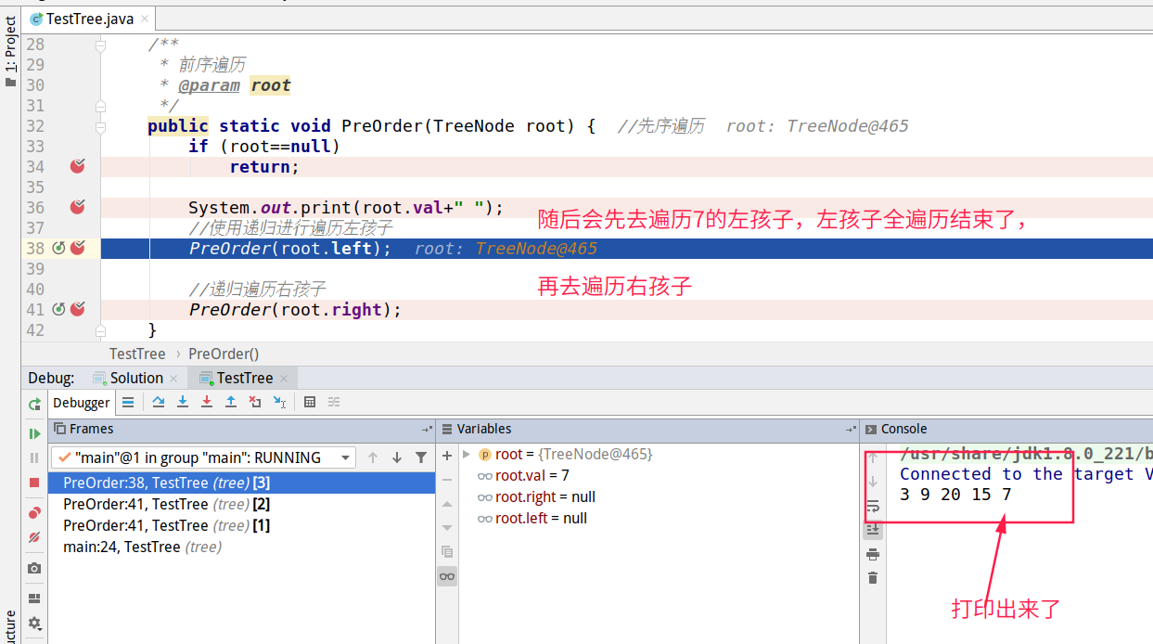1153x644 pixels.
Task: Select frame PreOrder:41 [1]
Action: pos(241,525)
